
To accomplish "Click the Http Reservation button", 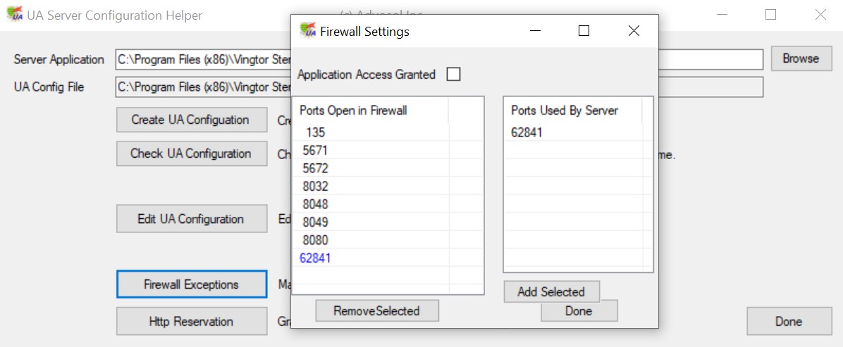I will (191, 322).
